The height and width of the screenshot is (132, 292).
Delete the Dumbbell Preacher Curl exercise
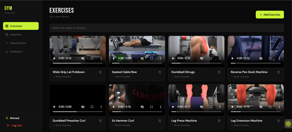(x=101, y=121)
